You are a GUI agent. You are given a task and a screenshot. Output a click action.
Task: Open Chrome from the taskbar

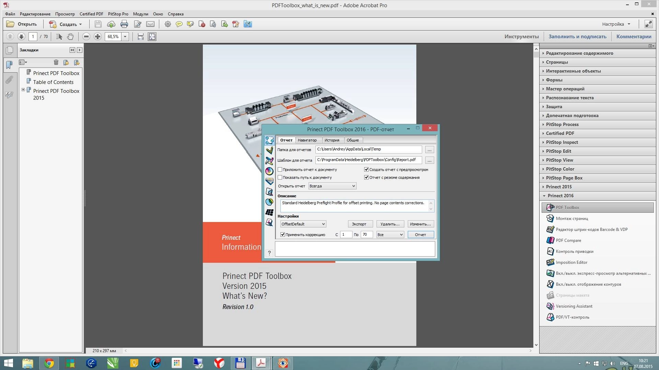pos(49,363)
